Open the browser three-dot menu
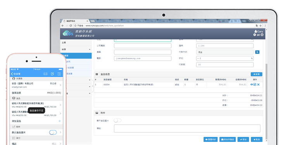 coord(265,25)
